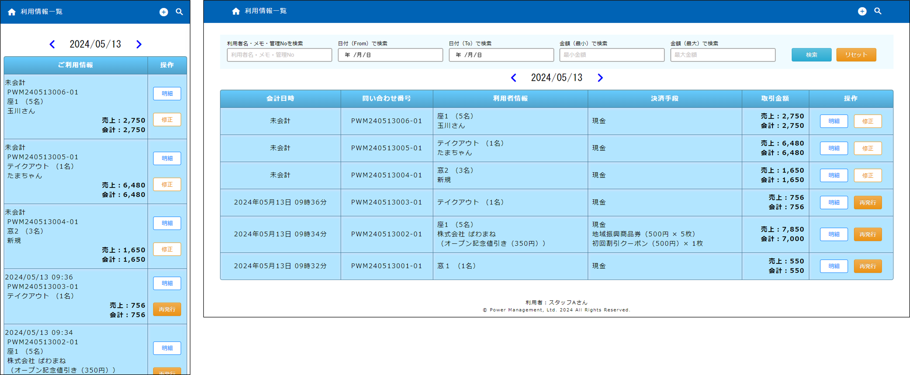Open 明細 for たまちゃん in mobile list

pos(167,159)
